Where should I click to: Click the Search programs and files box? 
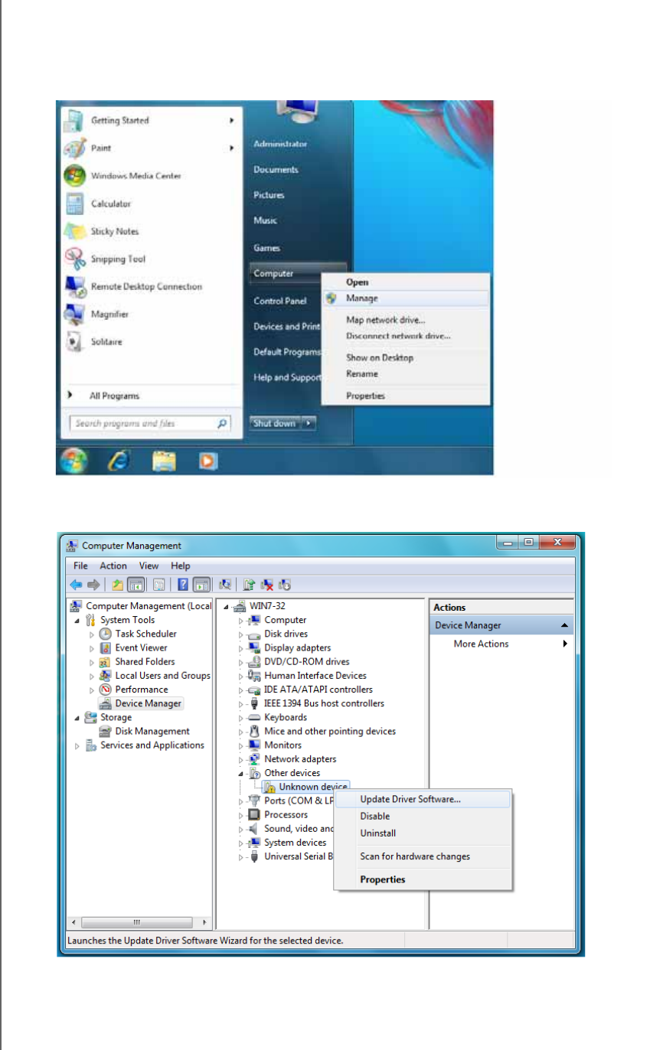point(149,422)
